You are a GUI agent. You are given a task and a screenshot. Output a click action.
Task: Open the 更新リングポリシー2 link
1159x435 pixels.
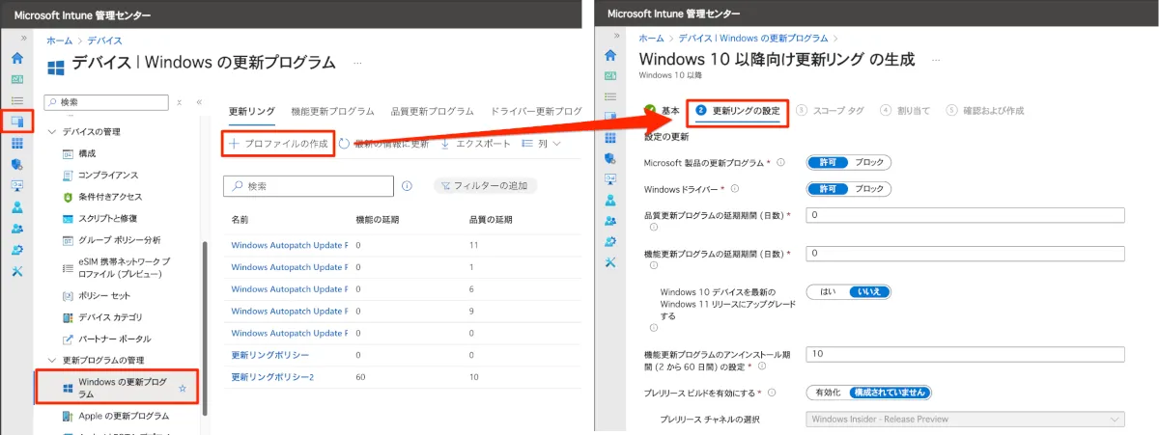(272, 376)
